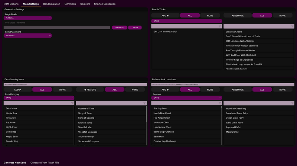Open the Shorten Cutscenes tab
Viewport: 297px width, 166px height.
105,4
